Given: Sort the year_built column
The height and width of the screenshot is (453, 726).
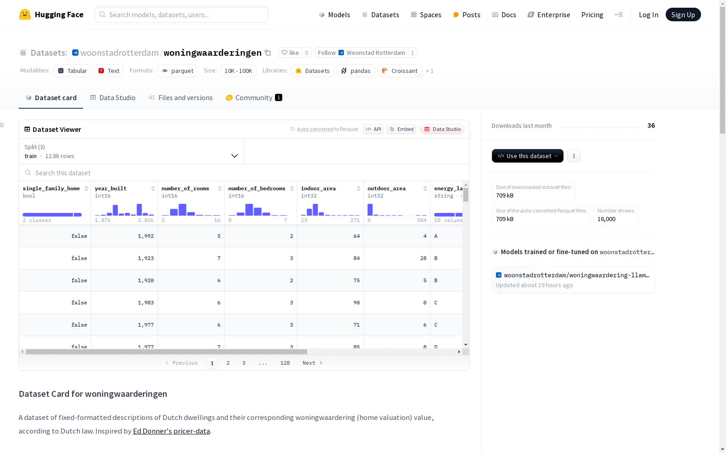Looking at the screenshot, I should tap(153, 188).
